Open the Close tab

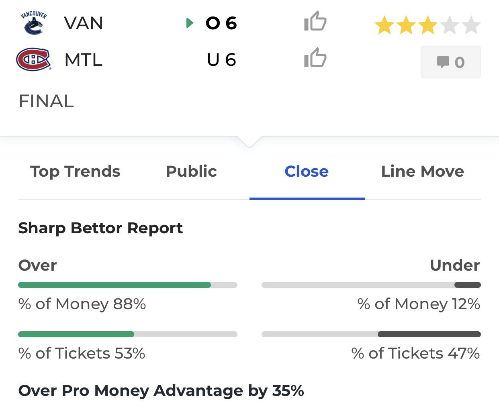tap(307, 171)
